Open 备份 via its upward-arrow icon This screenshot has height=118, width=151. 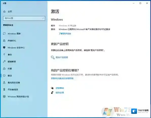pos(4,54)
